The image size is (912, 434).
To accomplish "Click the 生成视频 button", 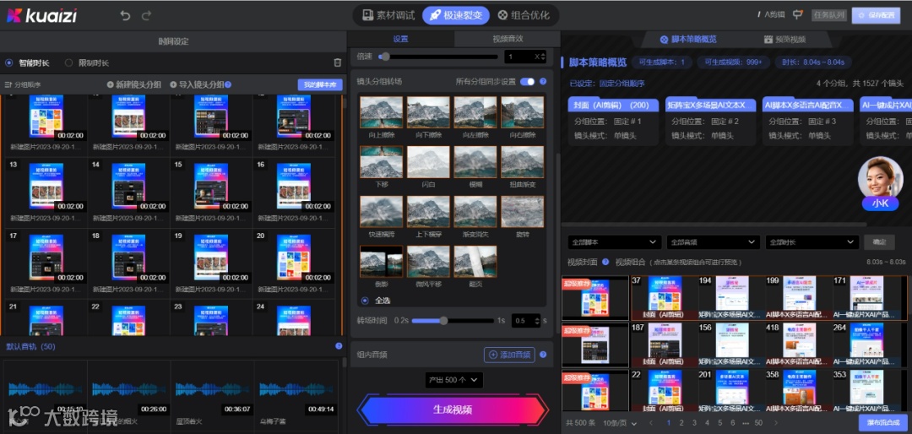I will point(453,410).
